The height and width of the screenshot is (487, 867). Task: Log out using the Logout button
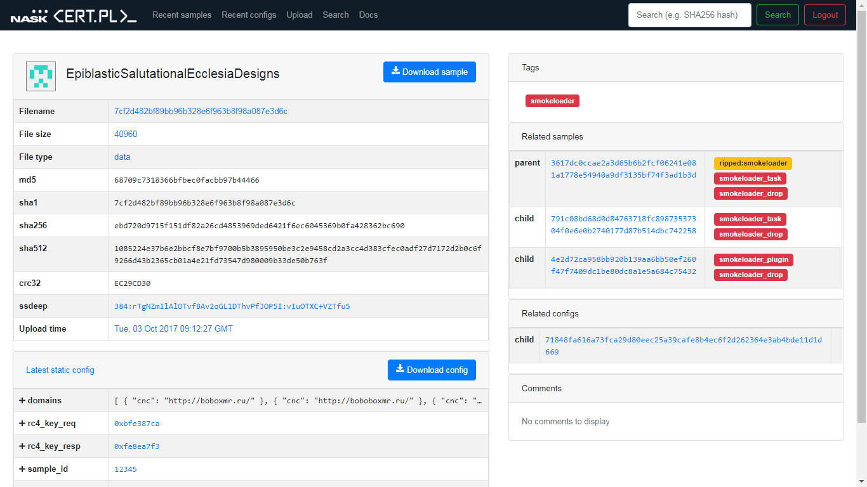tap(824, 15)
